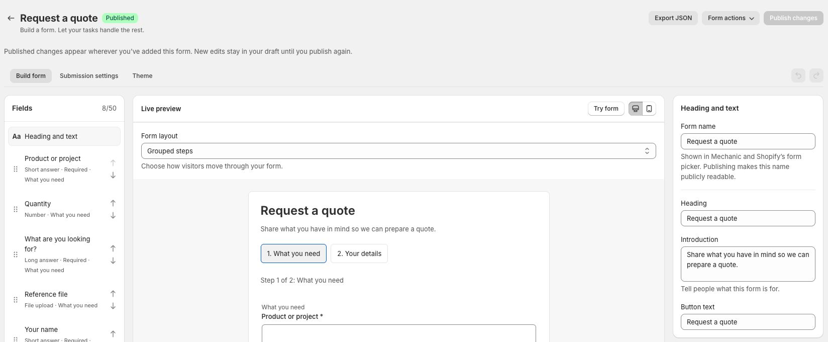
Task: Open the Form actions menu
Action: (731, 18)
